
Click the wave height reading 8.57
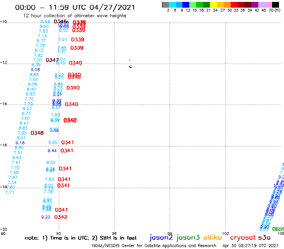pyautogui.click(x=56, y=108)
